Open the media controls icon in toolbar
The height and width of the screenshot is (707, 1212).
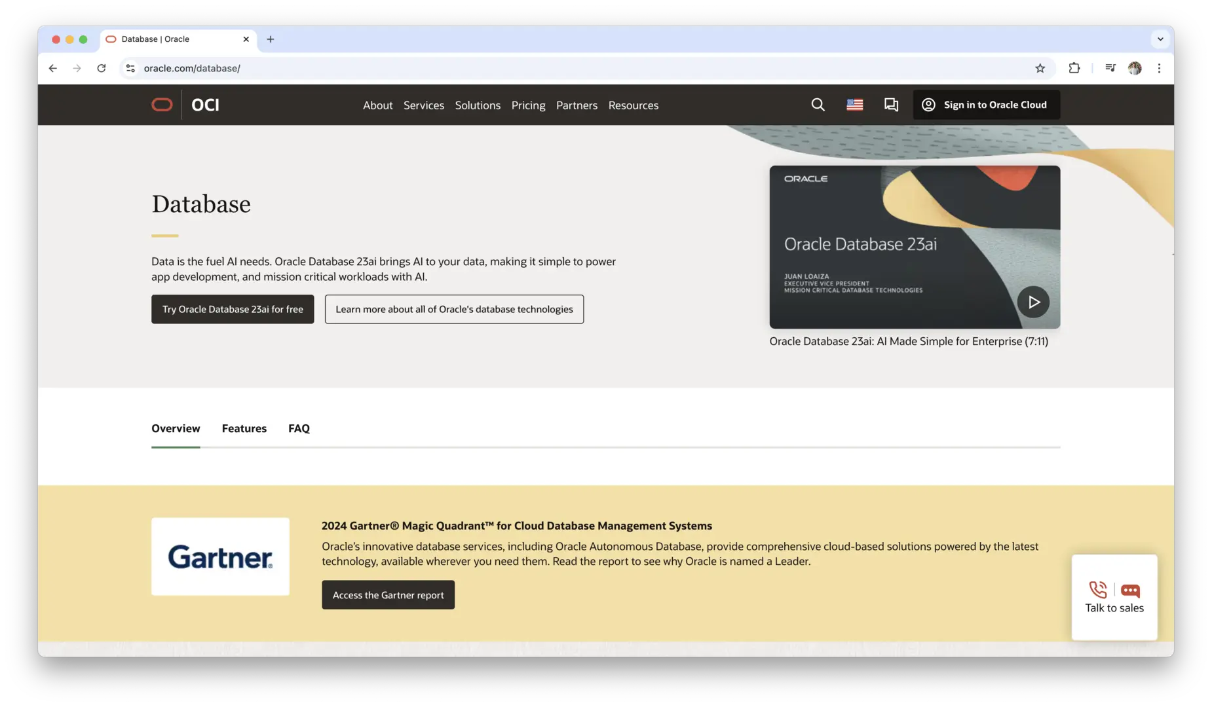click(x=1110, y=68)
